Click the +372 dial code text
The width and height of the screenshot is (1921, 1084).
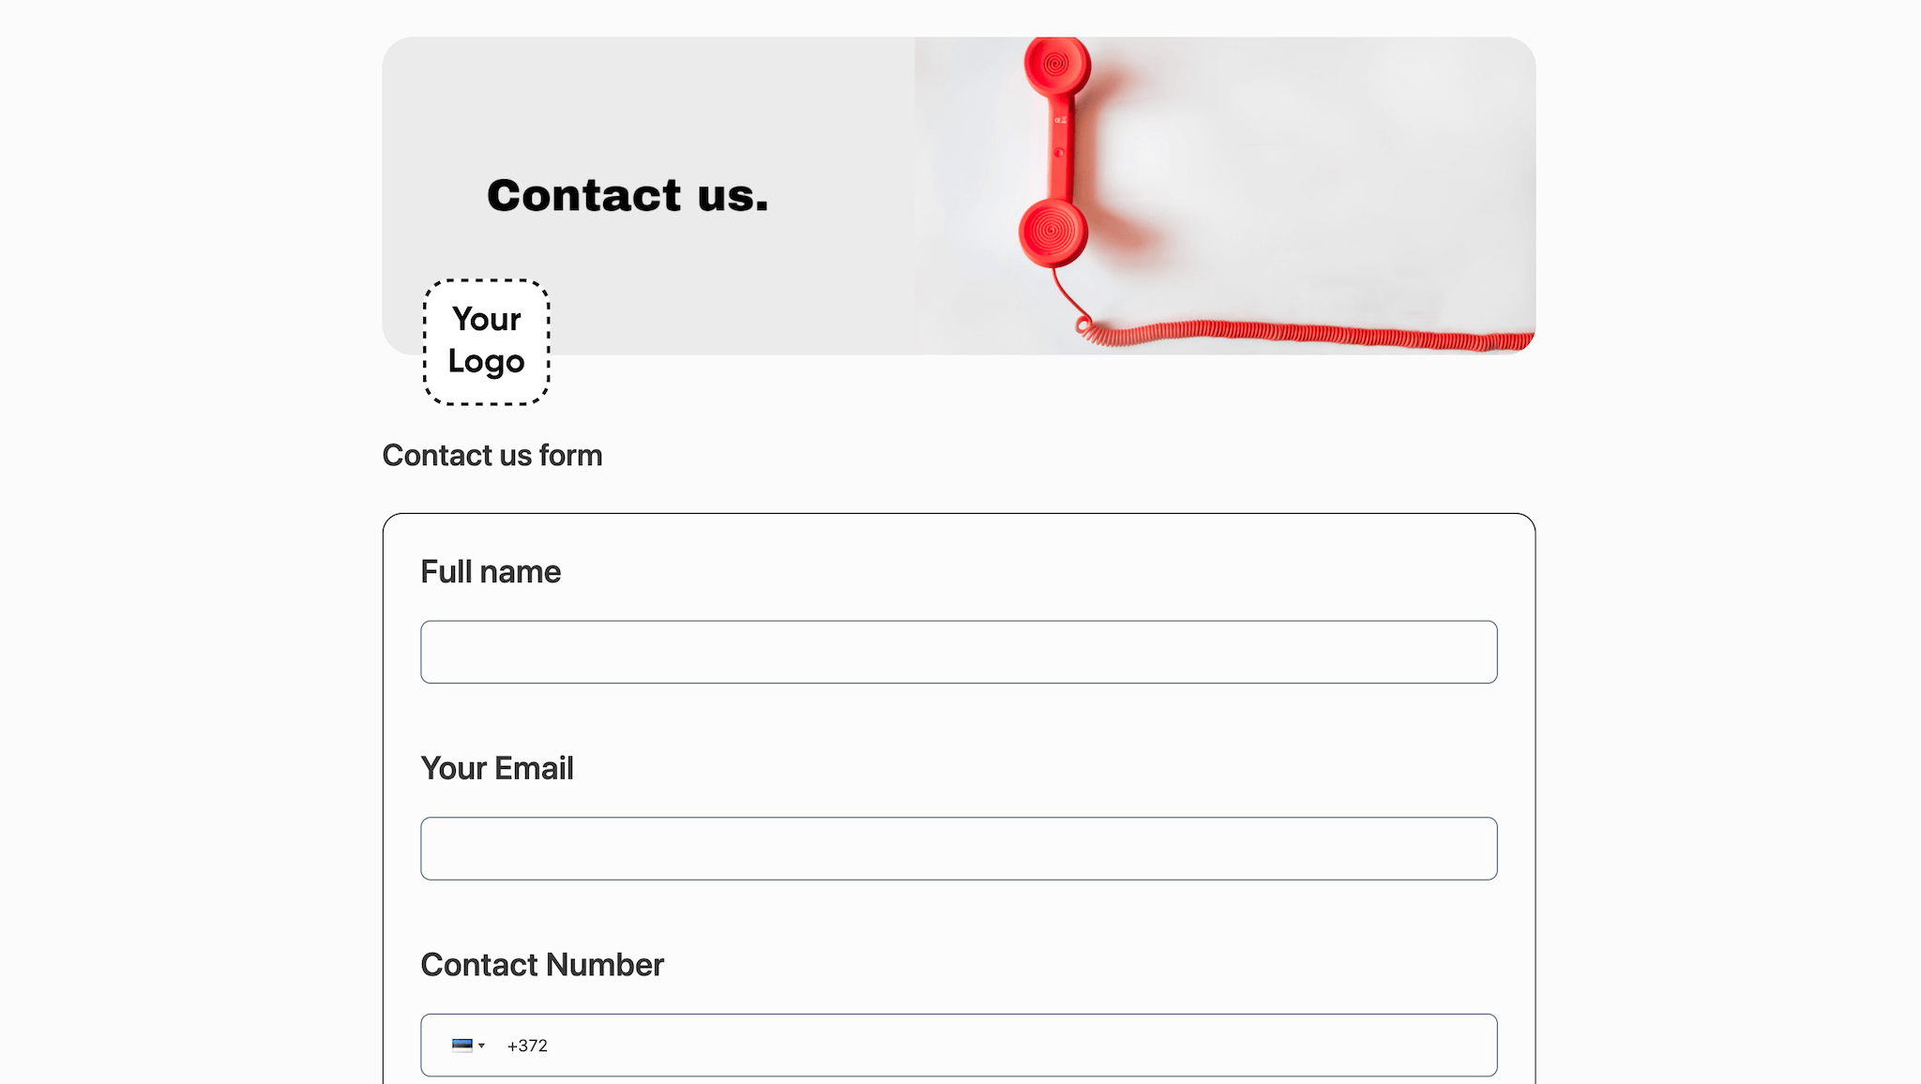coord(527,1046)
